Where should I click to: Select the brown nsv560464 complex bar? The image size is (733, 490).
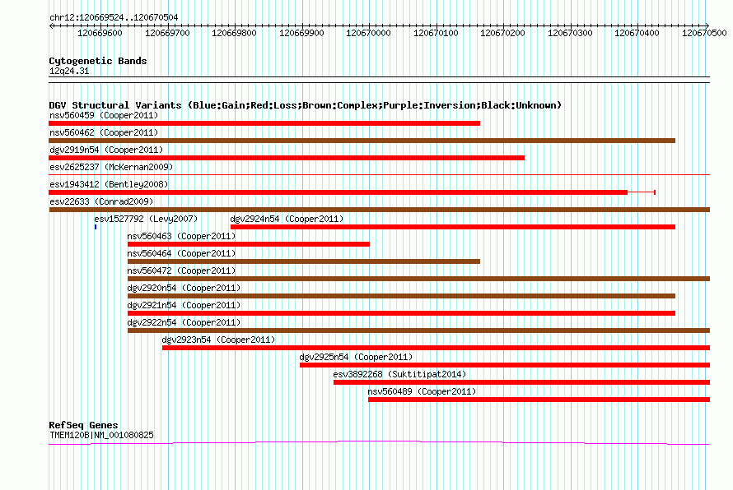(304, 261)
